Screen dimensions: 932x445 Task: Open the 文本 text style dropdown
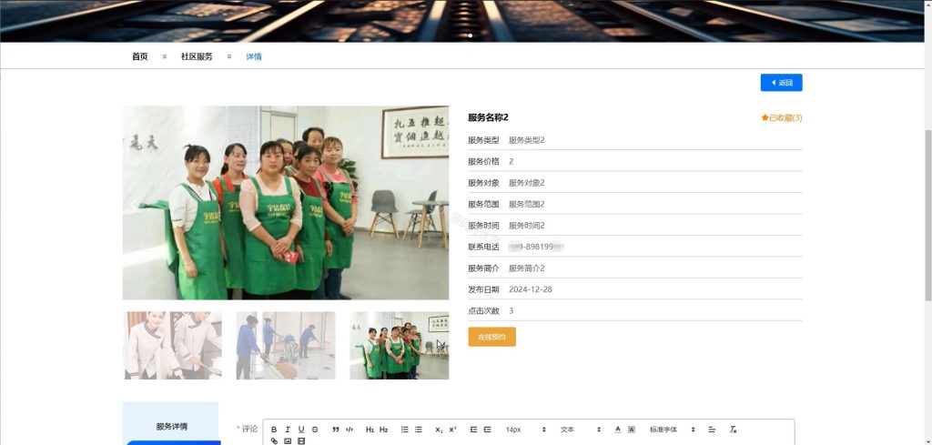tap(580, 430)
